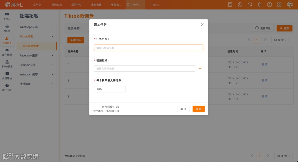Click 重置筛选 button
The width and height of the screenshot is (298, 162).
(x=263, y=28)
